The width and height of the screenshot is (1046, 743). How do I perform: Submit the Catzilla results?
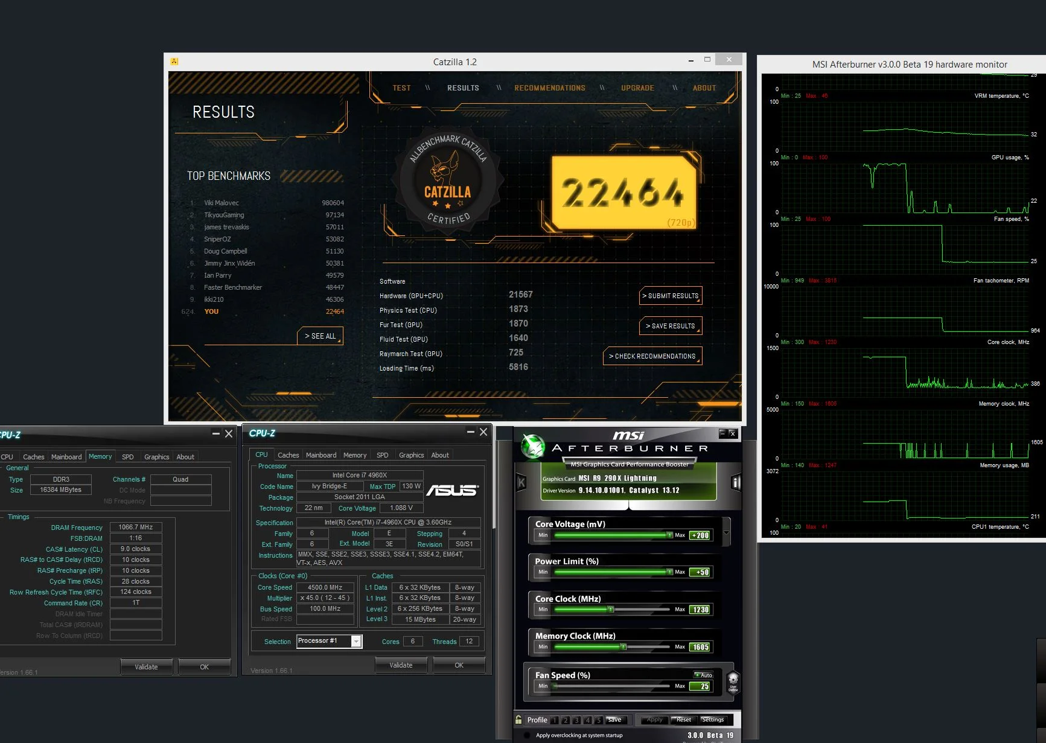[671, 296]
